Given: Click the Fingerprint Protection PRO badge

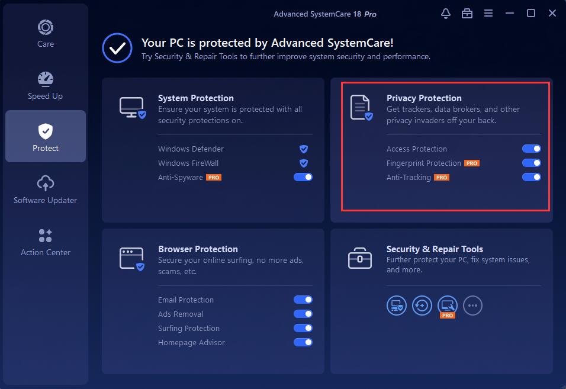Looking at the screenshot, I should click(472, 163).
